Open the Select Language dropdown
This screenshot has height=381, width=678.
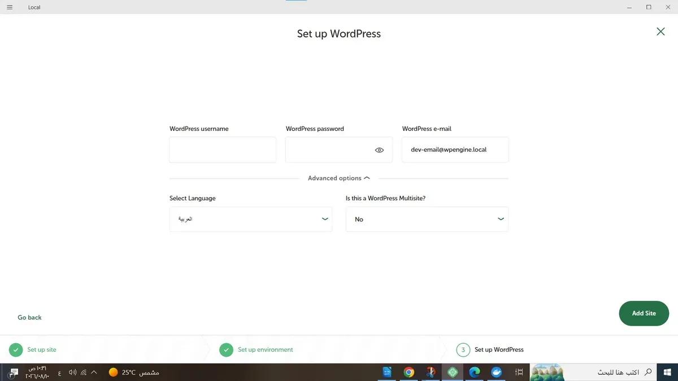pyautogui.click(x=251, y=219)
